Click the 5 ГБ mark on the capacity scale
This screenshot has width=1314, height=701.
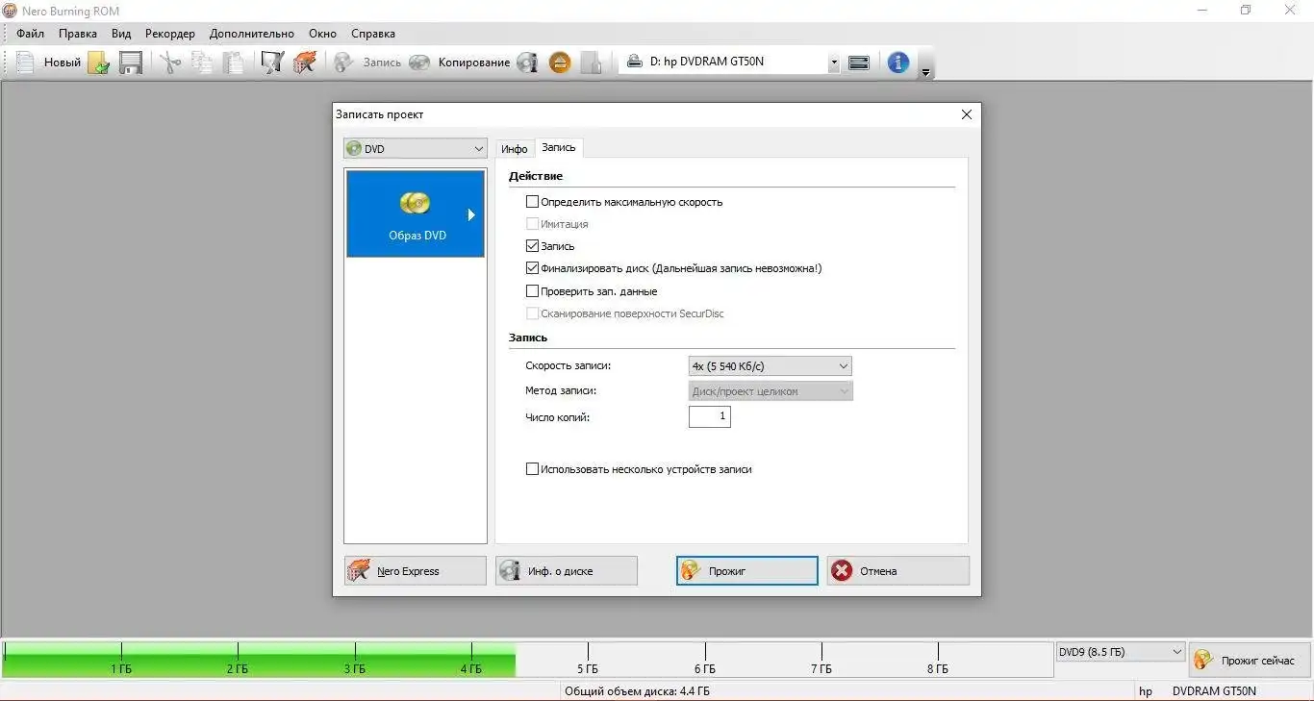pos(588,669)
